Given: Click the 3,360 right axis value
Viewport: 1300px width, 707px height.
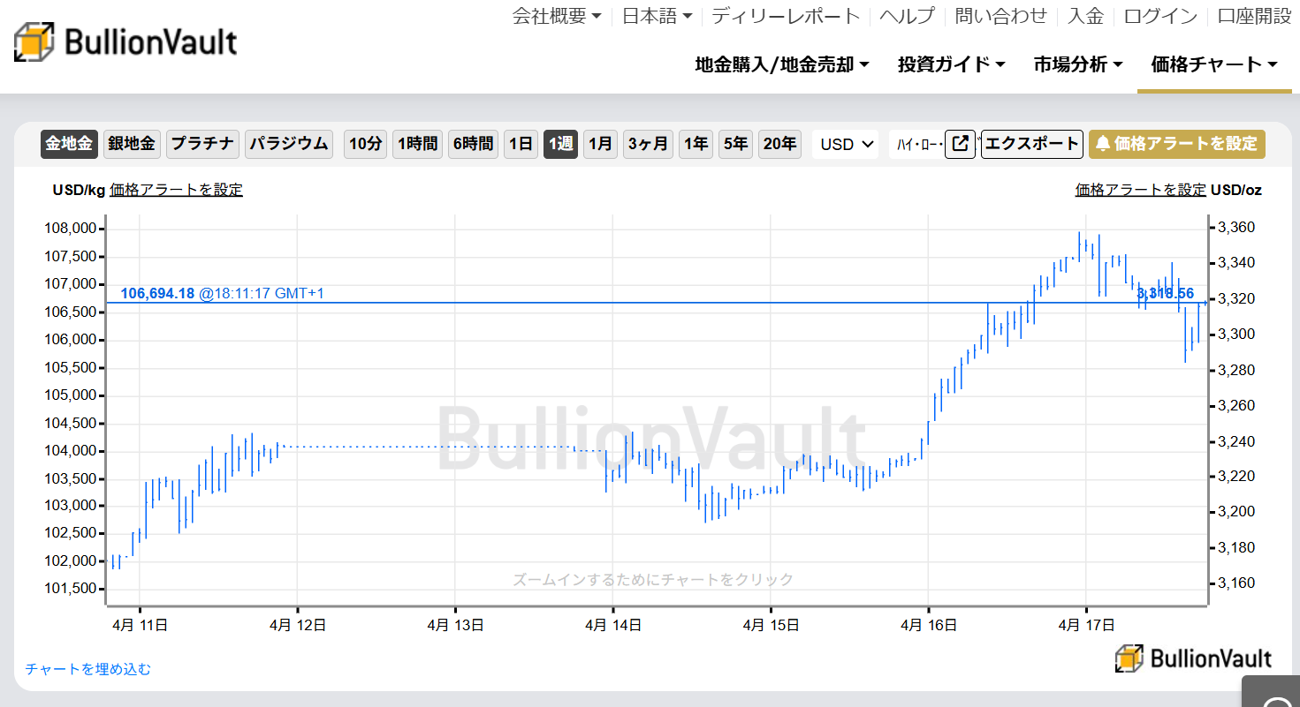Looking at the screenshot, I should tap(1236, 228).
